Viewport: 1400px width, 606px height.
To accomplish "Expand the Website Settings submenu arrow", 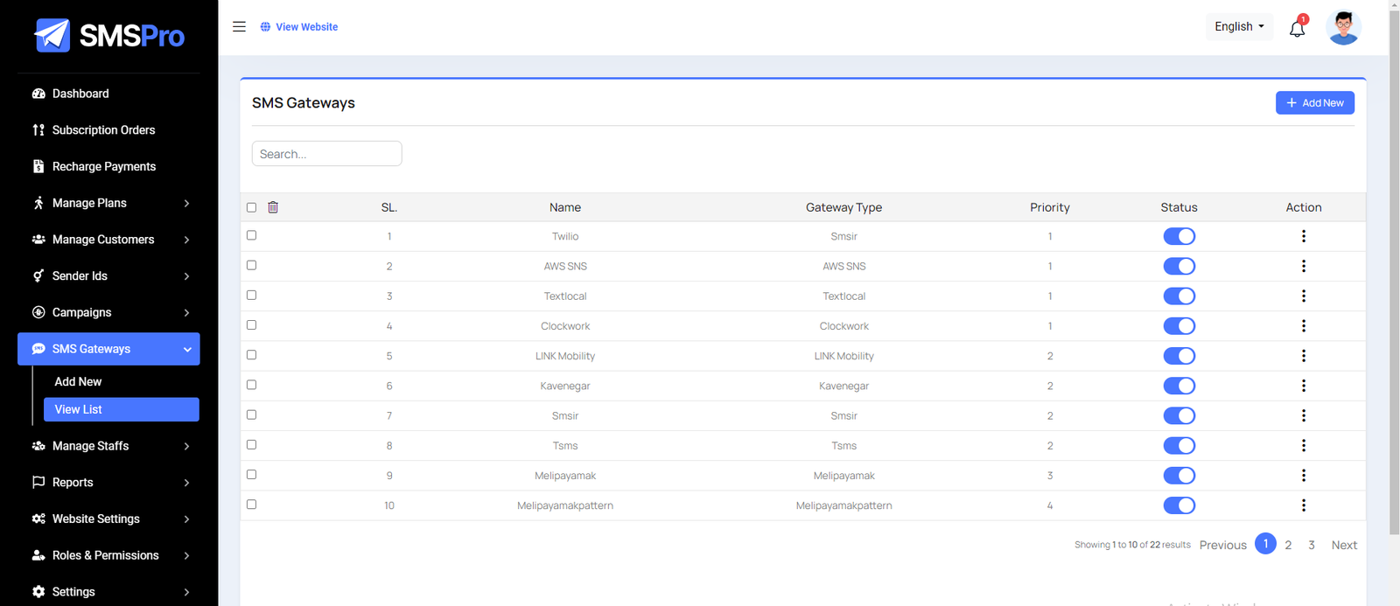I will tap(186, 519).
